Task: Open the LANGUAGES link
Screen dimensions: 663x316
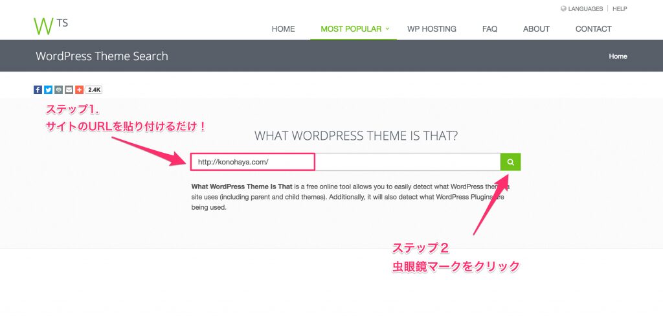Action: 585,8
